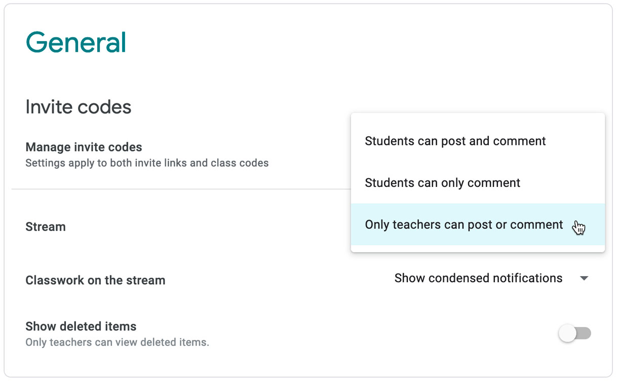Click the Stream settings label
Screen dimensions: 617x383
coord(46,227)
